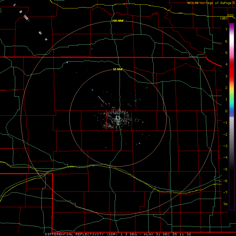
Task: Click the 3 value on color scale
Action: [226, 76]
